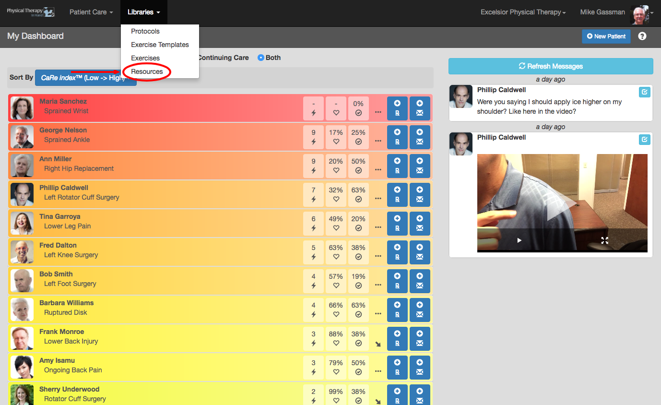The image size is (661, 405).
Task: Play the video using the bottom play control
Action: click(x=519, y=240)
